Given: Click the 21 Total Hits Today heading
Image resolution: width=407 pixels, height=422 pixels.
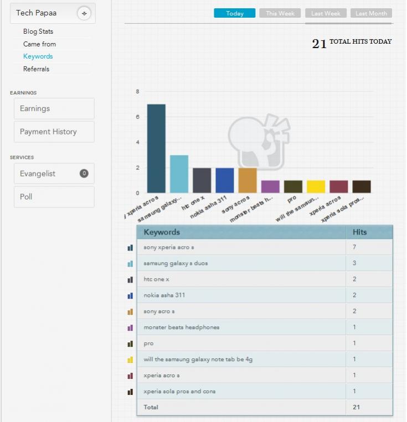Looking at the screenshot, I should [x=352, y=43].
